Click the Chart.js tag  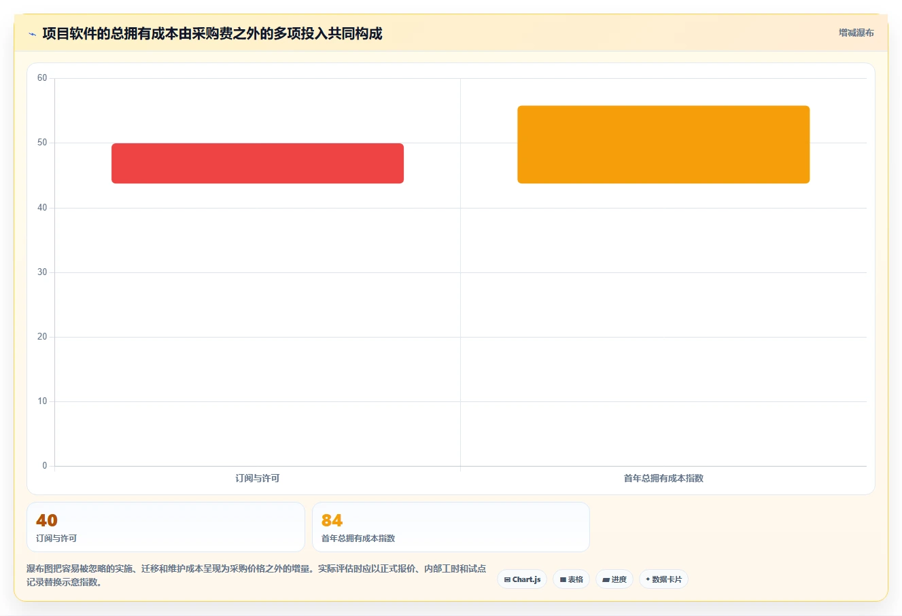[522, 579]
